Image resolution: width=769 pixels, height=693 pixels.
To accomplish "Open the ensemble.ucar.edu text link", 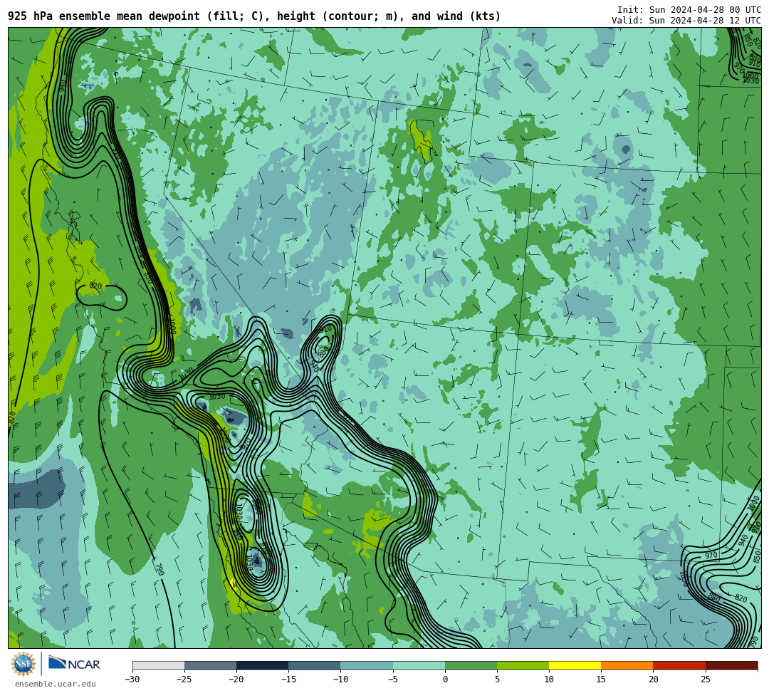I will pyautogui.click(x=56, y=684).
